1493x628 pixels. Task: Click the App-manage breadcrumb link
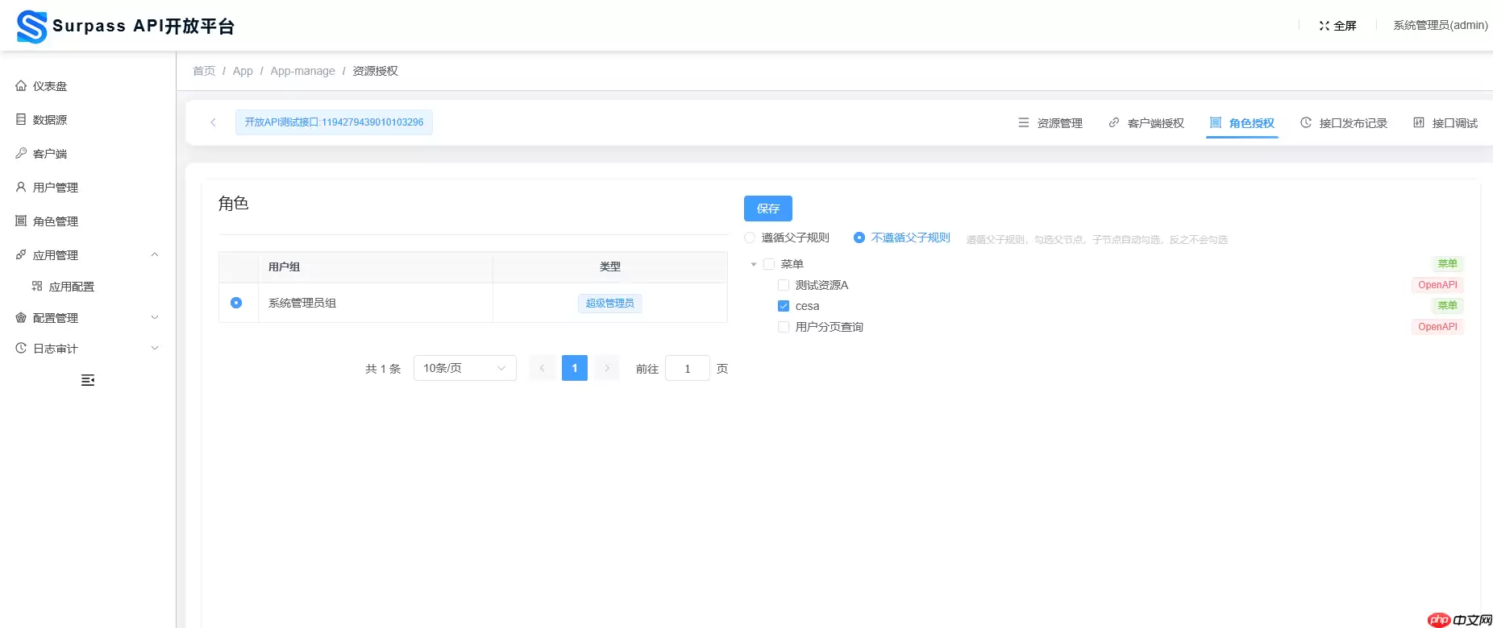[x=302, y=71]
